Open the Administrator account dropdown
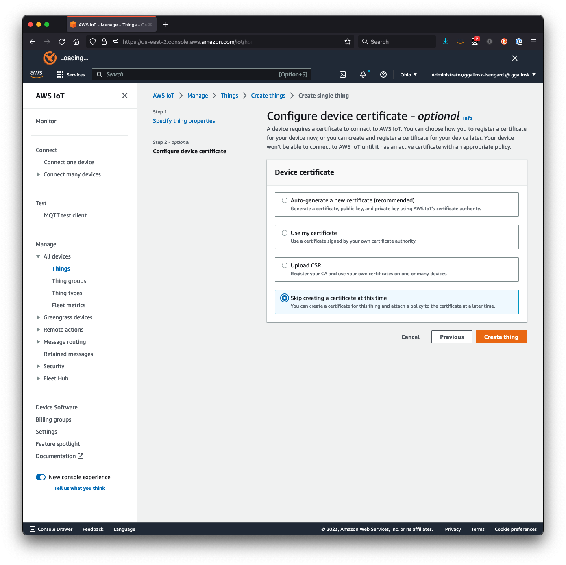 coord(483,74)
